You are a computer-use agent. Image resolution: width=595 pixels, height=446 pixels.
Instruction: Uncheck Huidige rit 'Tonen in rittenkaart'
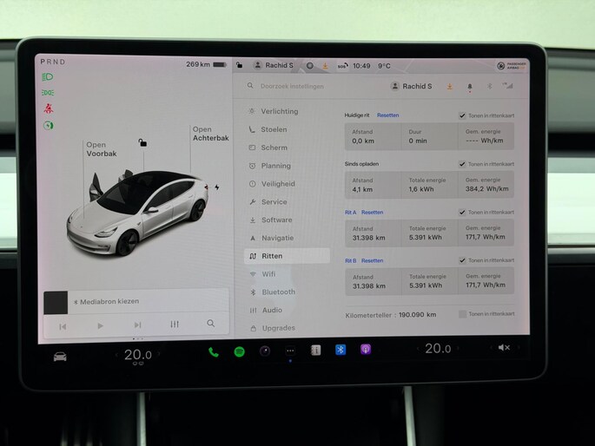462,115
